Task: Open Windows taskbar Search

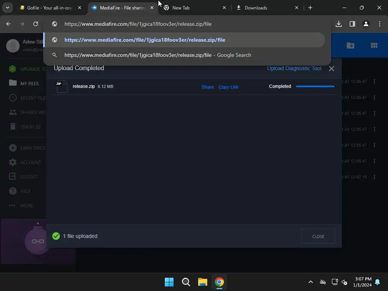Action: tap(186, 282)
